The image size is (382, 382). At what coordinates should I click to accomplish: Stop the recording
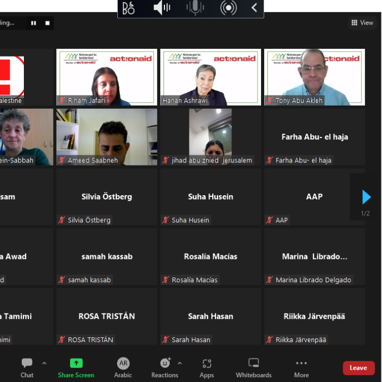[48, 23]
